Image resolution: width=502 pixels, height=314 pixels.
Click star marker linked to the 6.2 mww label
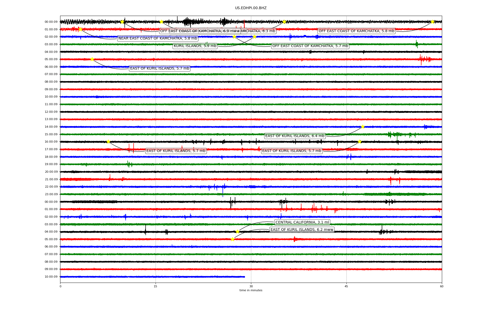[x=232, y=239]
